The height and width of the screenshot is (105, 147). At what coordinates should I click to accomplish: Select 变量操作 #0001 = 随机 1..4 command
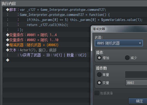[47, 35]
